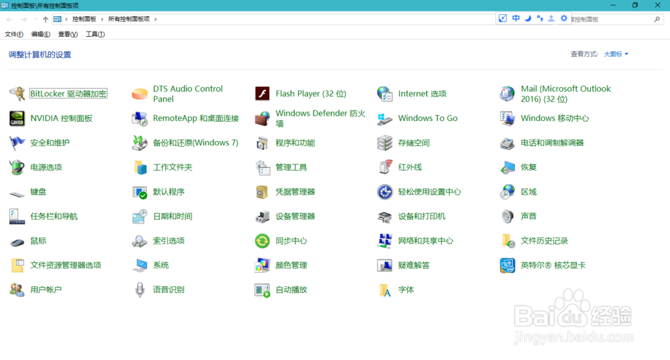Open the Mail Microsoft Outlook icon

pos(508,94)
